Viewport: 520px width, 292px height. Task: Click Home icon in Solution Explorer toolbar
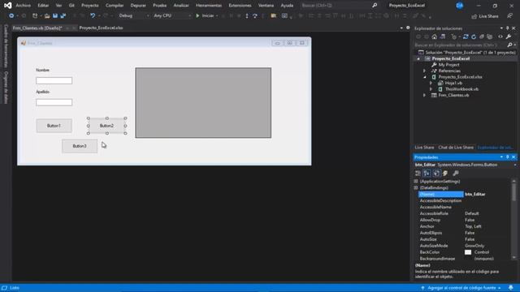[x=435, y=36]
